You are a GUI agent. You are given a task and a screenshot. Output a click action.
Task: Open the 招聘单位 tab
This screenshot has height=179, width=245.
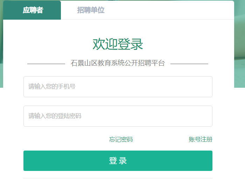coord(91,10)
